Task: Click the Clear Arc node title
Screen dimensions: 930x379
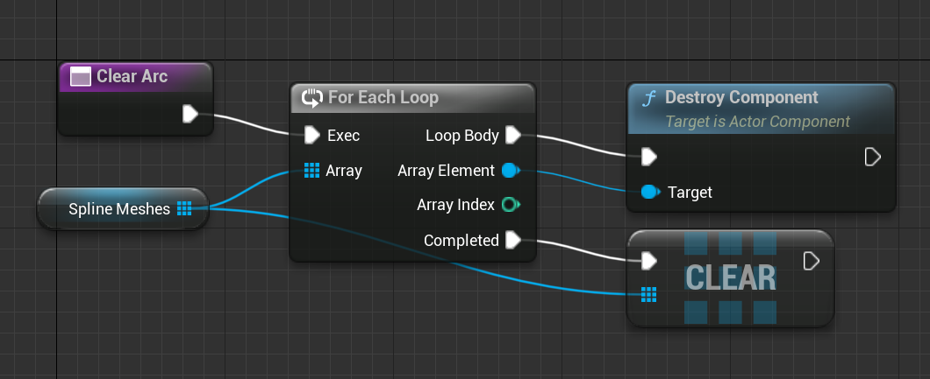Action: point(132,76)
